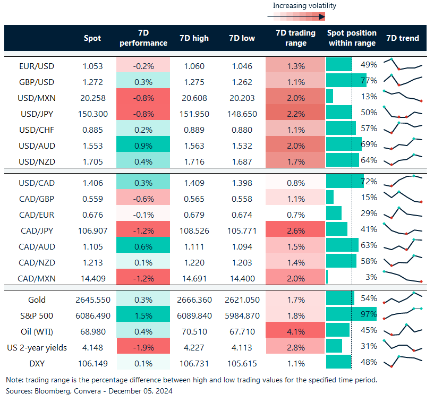Expand the 7D performance column header

(143, 38)
